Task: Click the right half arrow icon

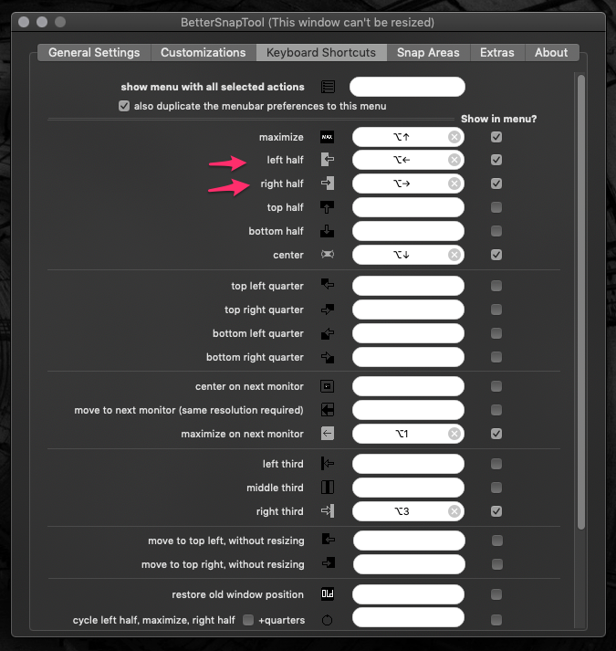Action: (x=327, y=184)
